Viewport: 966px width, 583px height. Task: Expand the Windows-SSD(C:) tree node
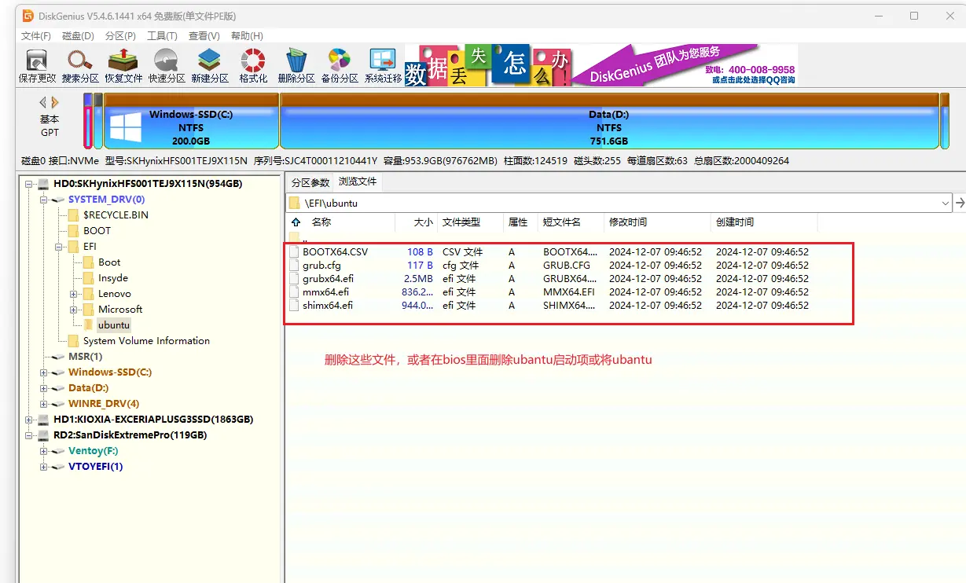pos(44,372)
